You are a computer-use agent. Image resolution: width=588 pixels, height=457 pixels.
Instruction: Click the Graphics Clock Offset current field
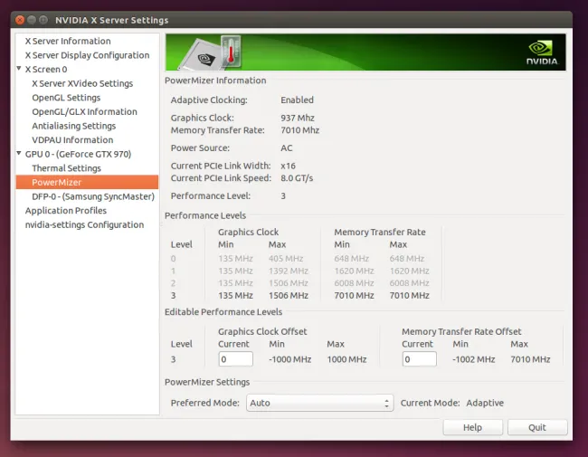(235, 359)
